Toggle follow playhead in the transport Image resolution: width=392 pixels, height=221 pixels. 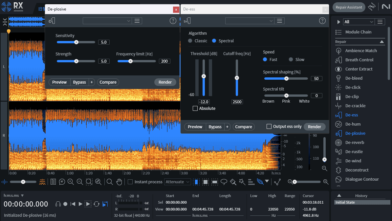coord(105,204)
